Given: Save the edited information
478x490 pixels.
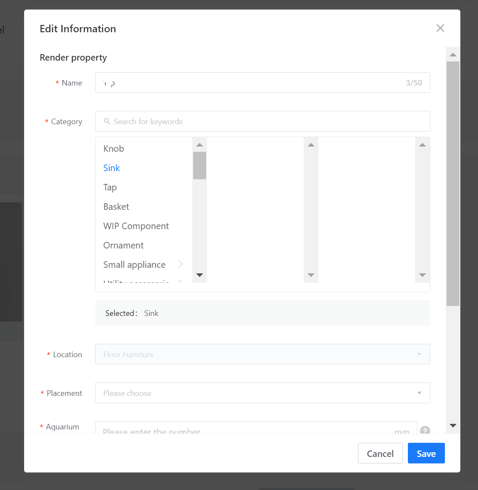Looking at the screenshot, I should [x=426, y=453].
